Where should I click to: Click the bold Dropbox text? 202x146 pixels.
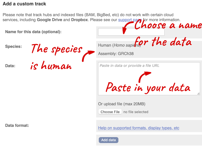coord(79,20)
